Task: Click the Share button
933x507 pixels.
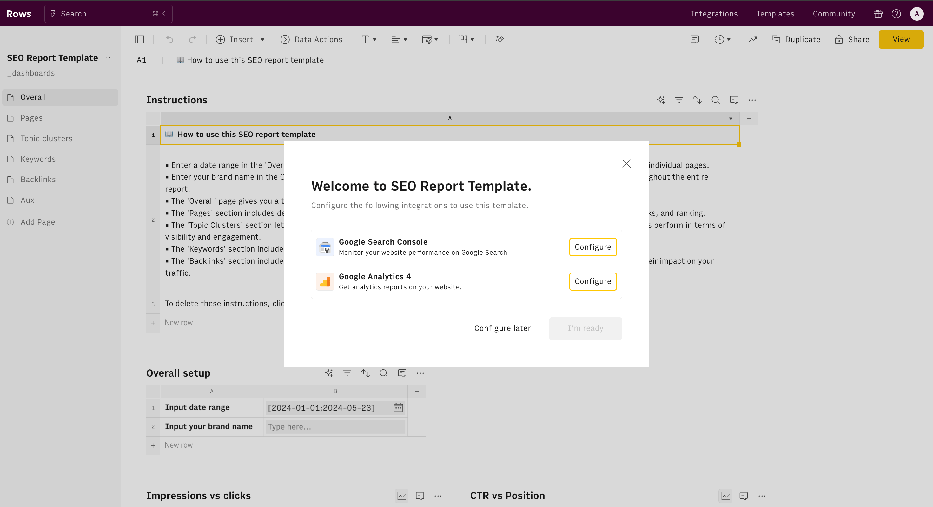Action: [851, 39]
